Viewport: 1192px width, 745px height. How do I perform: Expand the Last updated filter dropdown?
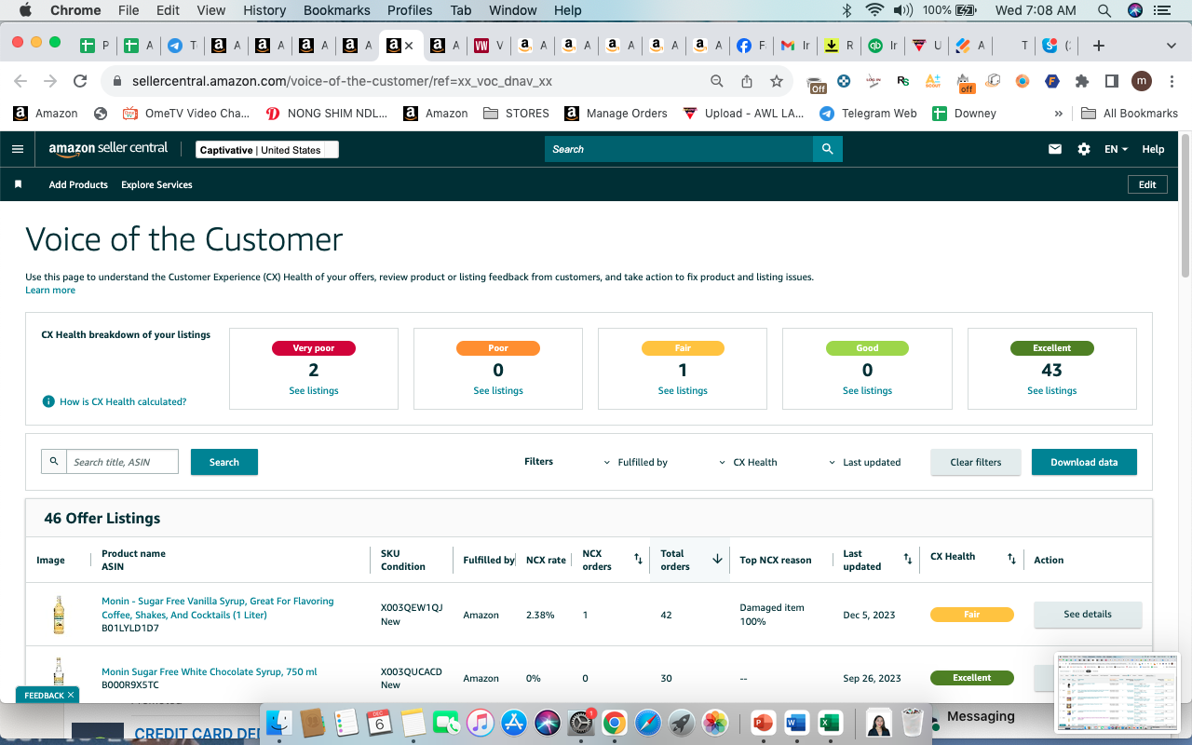[865, 462]
